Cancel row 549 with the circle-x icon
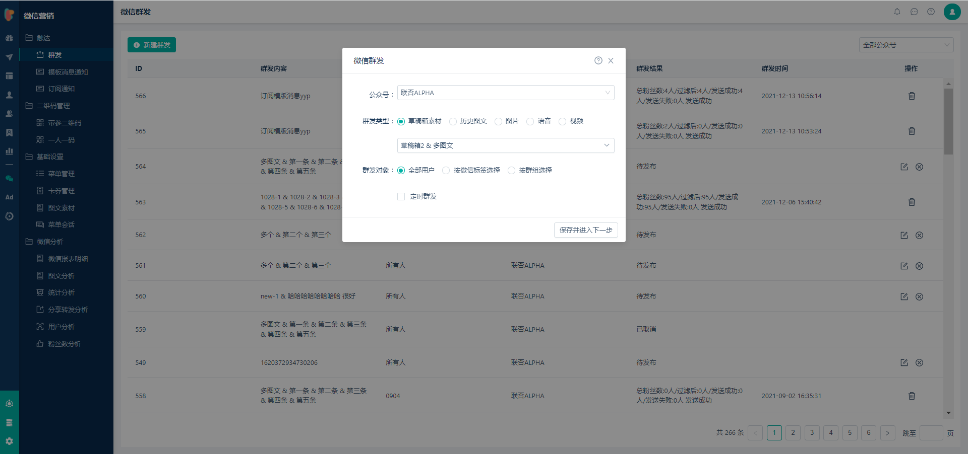 pyautogui.click(x=919, y=362)
